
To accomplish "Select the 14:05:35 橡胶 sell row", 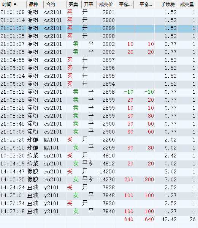I will [x=98, y=179].
